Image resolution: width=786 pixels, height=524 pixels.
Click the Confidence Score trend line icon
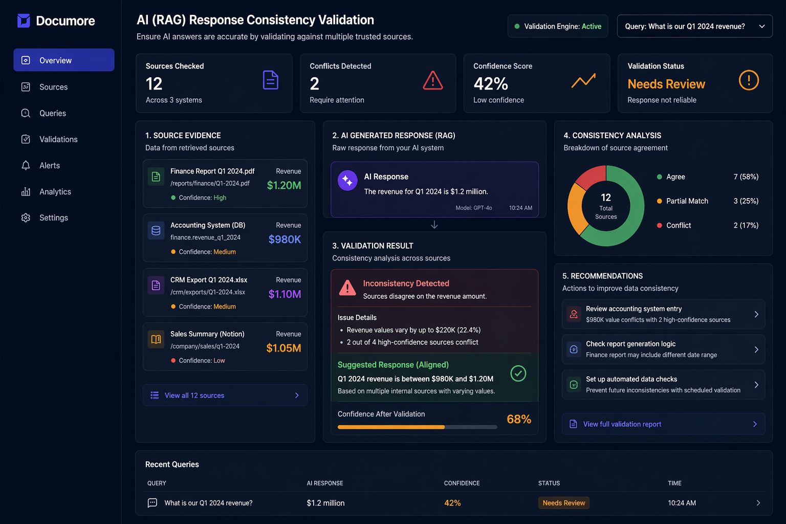point(583,80)
